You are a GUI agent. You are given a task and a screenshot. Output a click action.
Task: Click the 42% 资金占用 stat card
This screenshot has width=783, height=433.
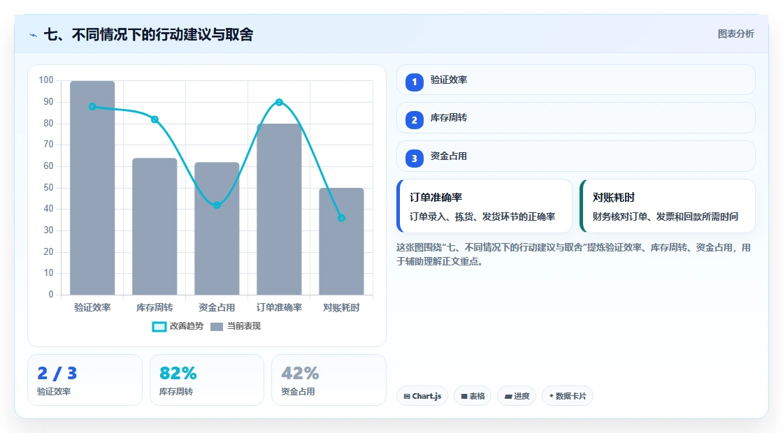tap(329, 380)
